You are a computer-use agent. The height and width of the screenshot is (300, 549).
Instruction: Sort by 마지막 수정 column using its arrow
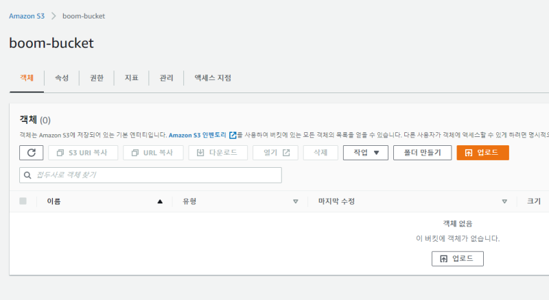click(504, 201)
